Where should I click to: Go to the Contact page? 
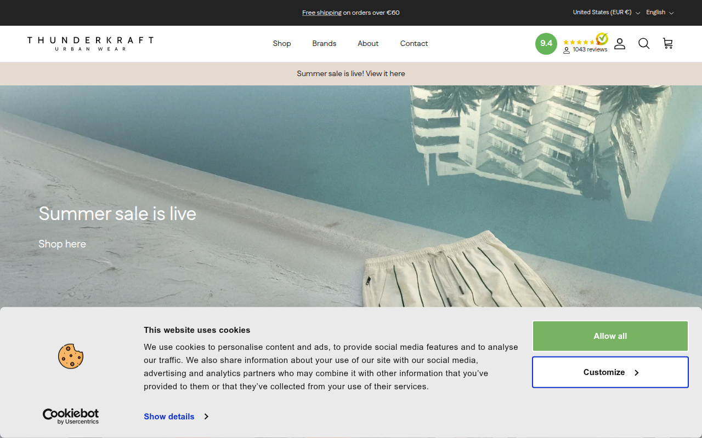tap(414, 44)
